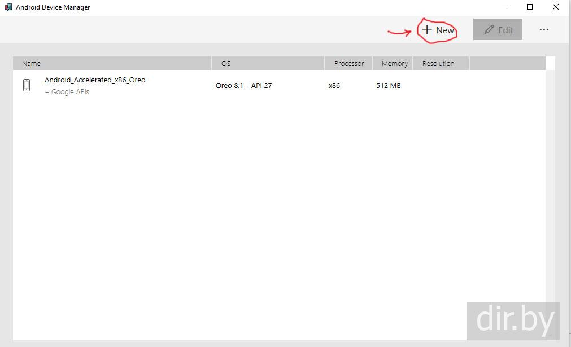Viewport: 571px width, 347px height.
Task: Close the Android Device Manager window
Action: (x=555, y=7)
